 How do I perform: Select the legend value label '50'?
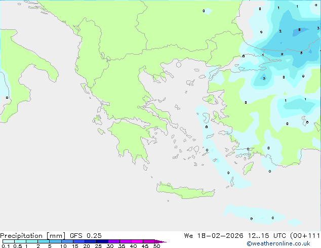pos(156,246)
